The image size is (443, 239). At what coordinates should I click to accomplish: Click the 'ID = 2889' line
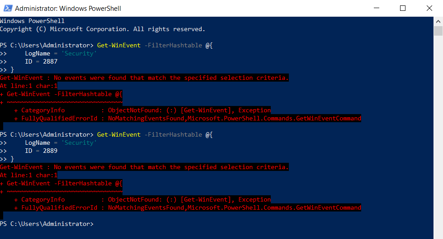click(41, 151)
